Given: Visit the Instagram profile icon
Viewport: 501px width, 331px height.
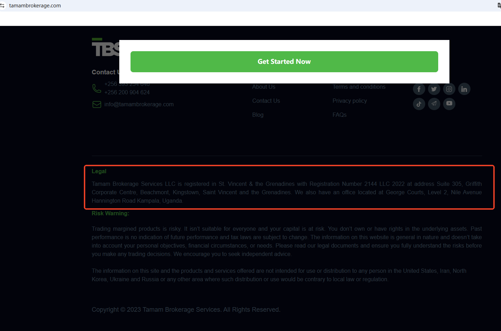Looking at the screenshot, I should [x=449, y=89].
